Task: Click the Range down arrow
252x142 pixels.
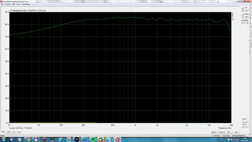Action: tap(243, 17)
